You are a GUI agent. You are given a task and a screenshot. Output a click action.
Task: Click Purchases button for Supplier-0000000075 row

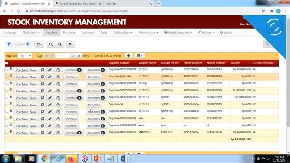73,91
